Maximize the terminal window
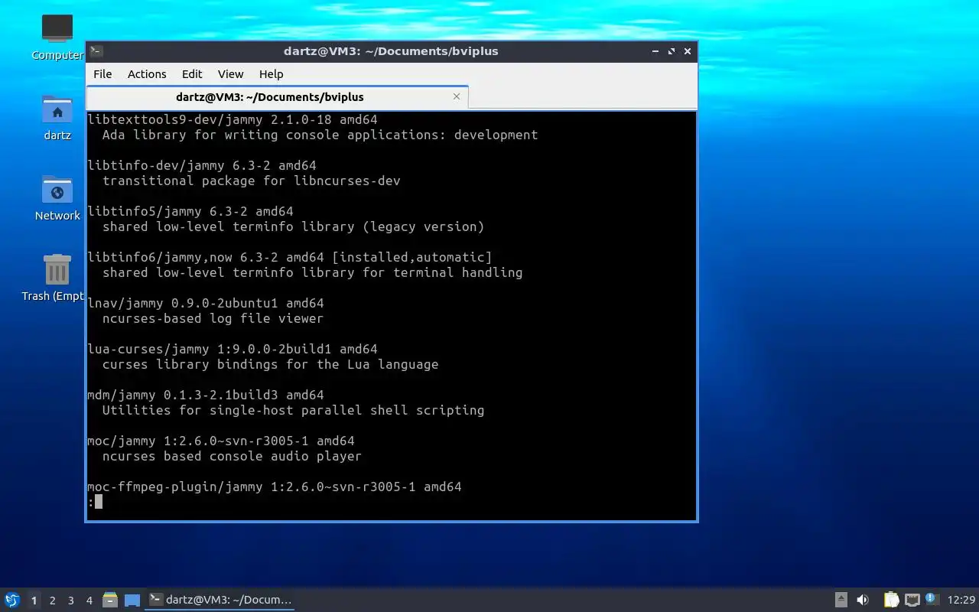 pyautogui.click(x=672, y=51)
